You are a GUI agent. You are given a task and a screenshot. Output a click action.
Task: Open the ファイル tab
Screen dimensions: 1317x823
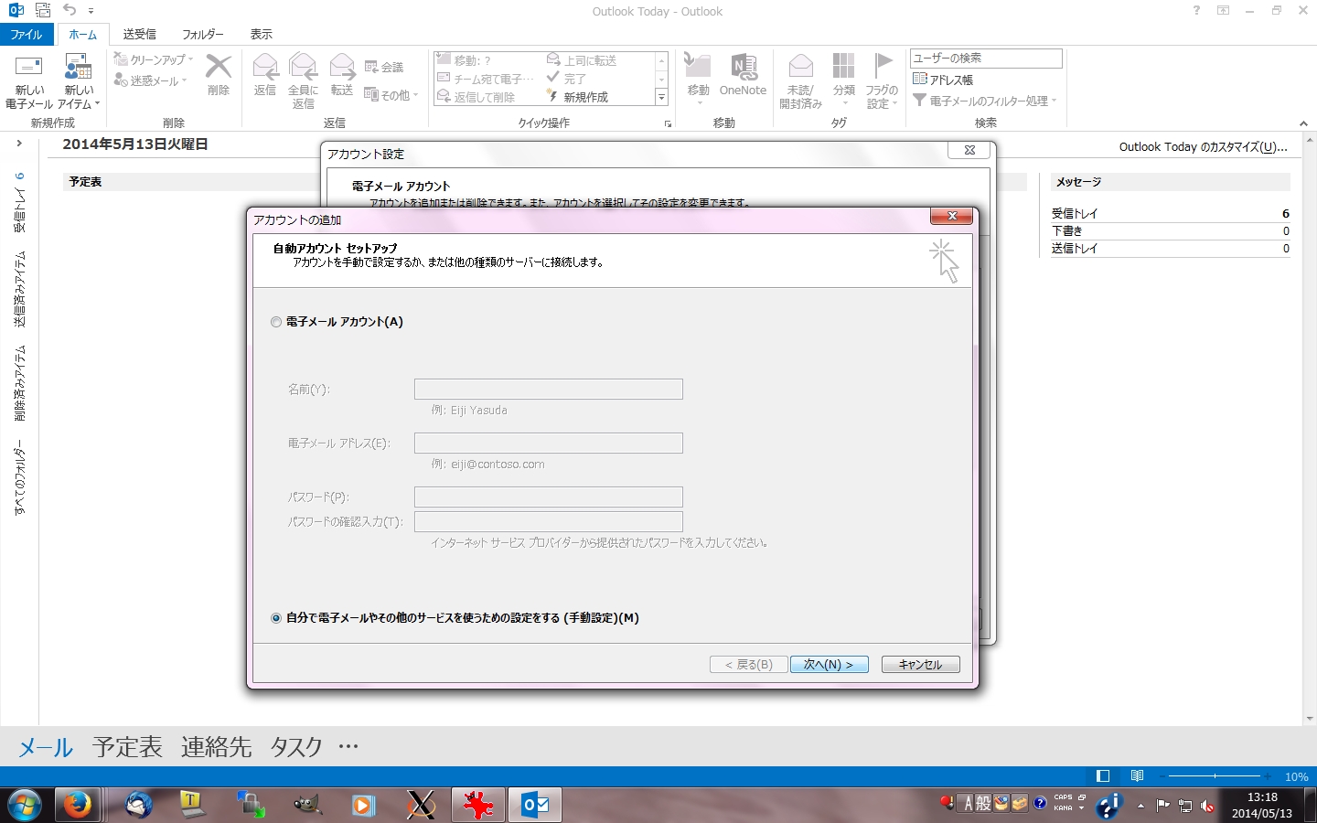(x=27, y=34)
